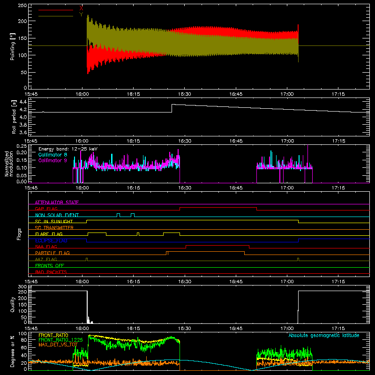Click the 'Normalized modulation' axis title
This screenshot has width=375, height=375.
coord(9,164)
